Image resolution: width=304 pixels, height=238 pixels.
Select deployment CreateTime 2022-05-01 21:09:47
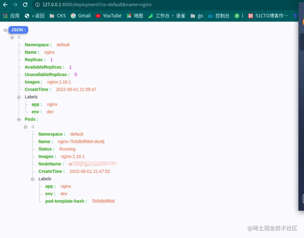click(76, 89)
